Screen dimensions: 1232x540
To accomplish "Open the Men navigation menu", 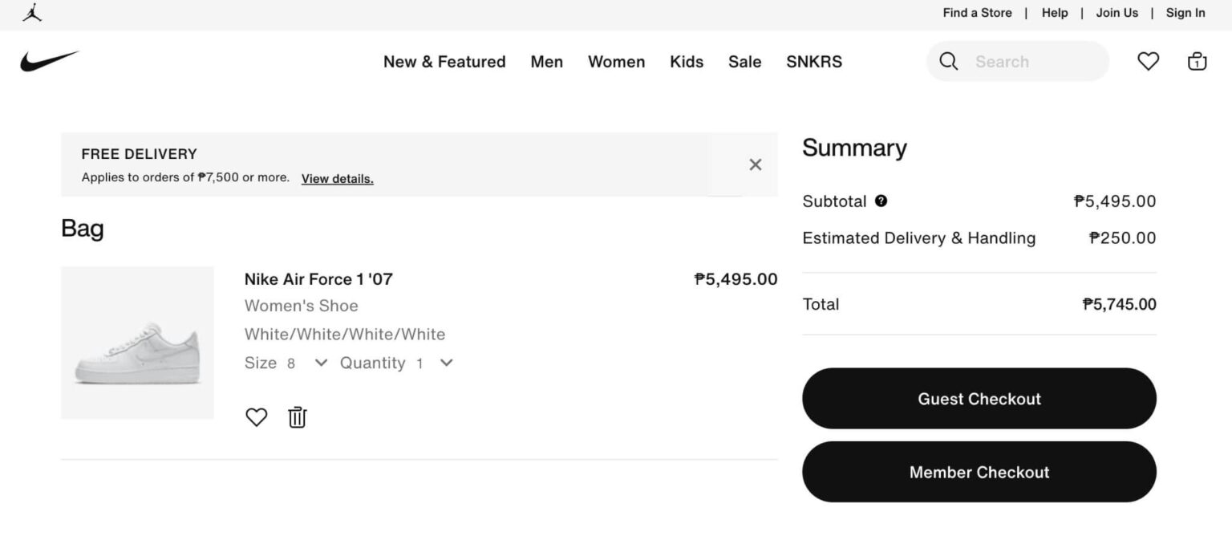I will 546,61.
